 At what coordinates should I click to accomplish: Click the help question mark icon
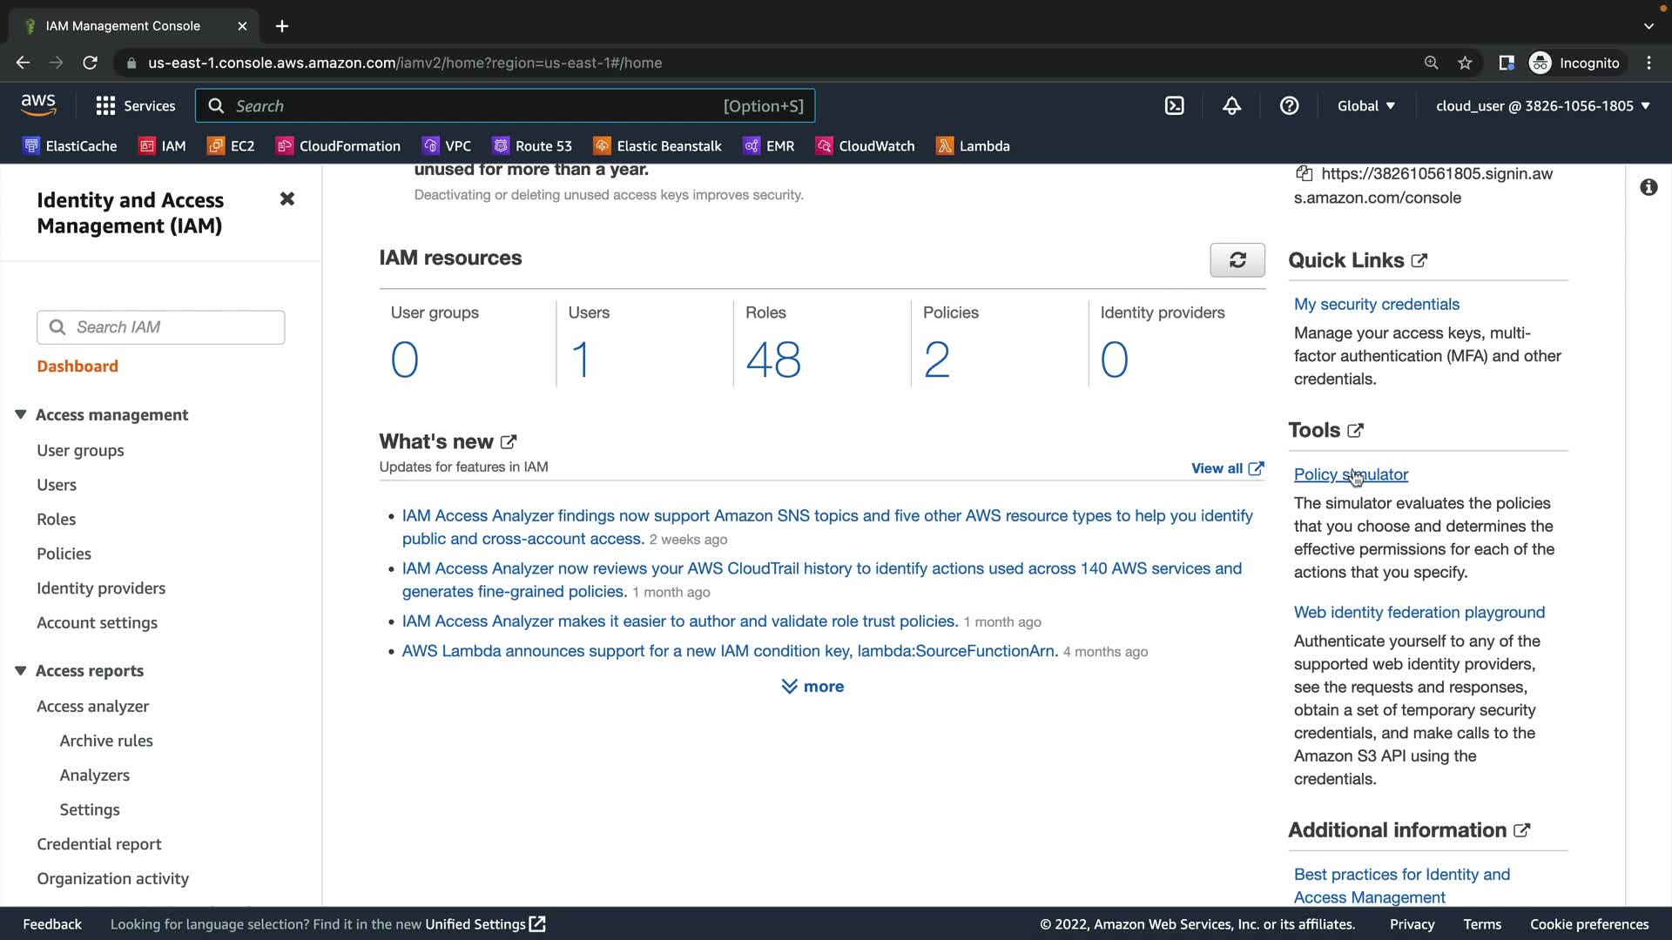(x=1289, y=106)
